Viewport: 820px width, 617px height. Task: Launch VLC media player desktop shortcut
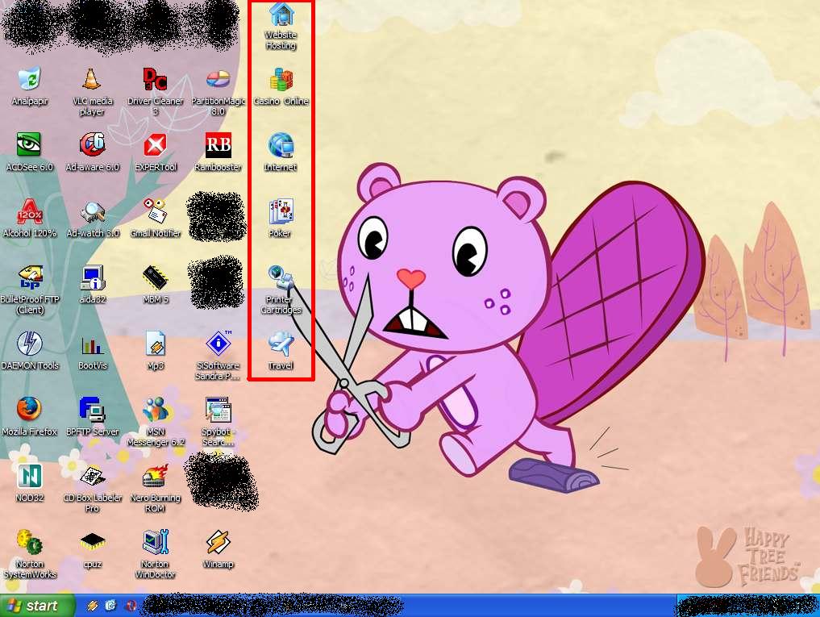[92, 80]
